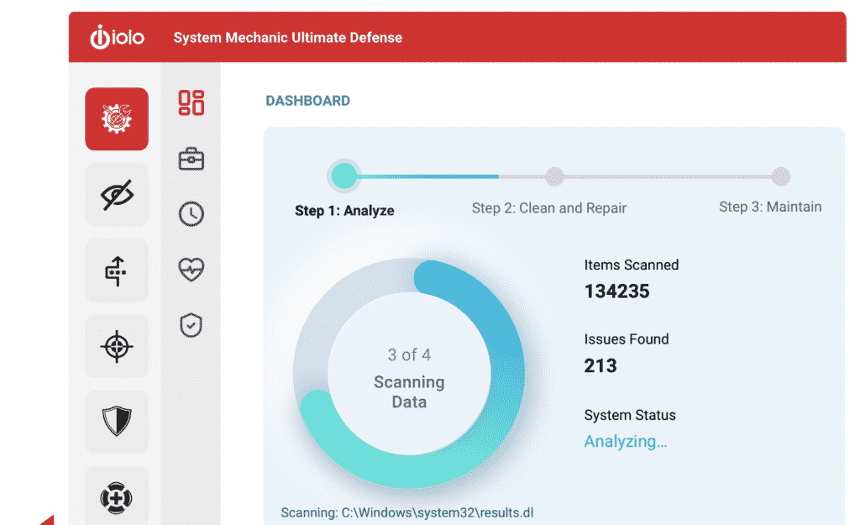Select the crossed-out eye privacy icon

117,195
